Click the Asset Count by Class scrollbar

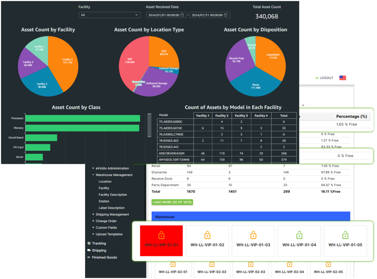(149, 125)
